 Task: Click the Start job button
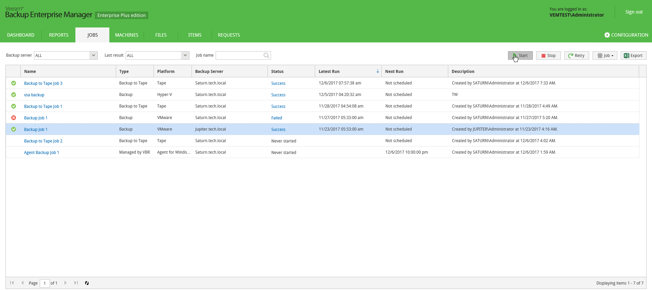(520, 56)
